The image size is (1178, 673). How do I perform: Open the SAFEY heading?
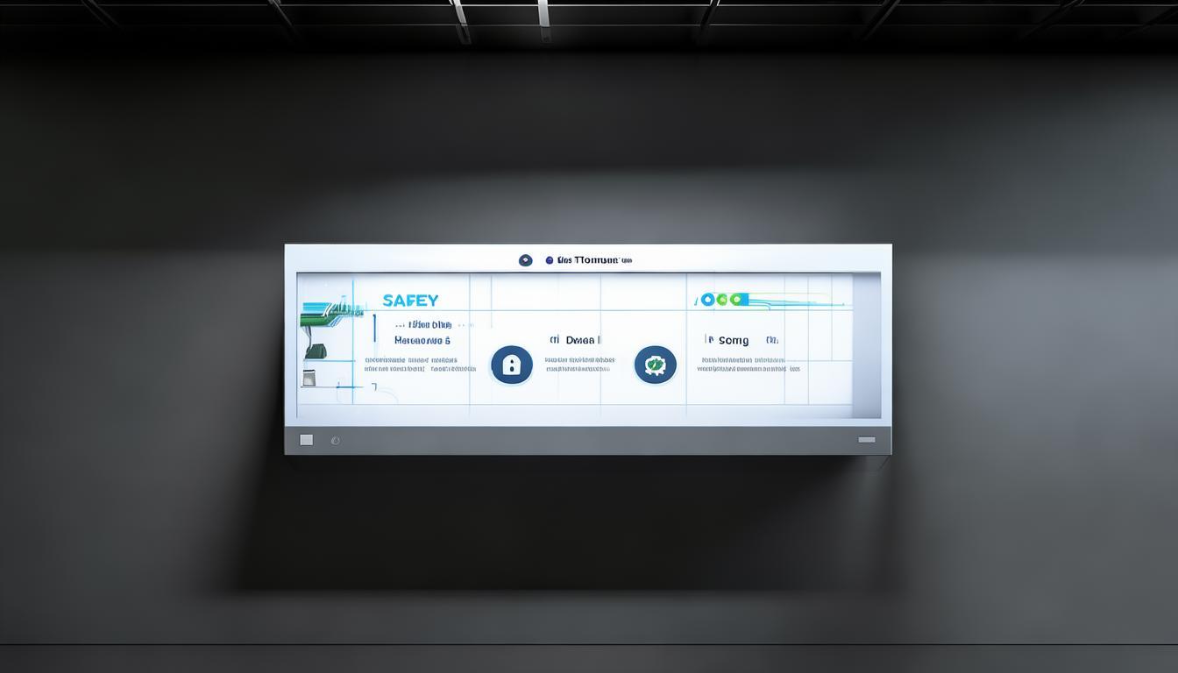[x=410, y=301]
